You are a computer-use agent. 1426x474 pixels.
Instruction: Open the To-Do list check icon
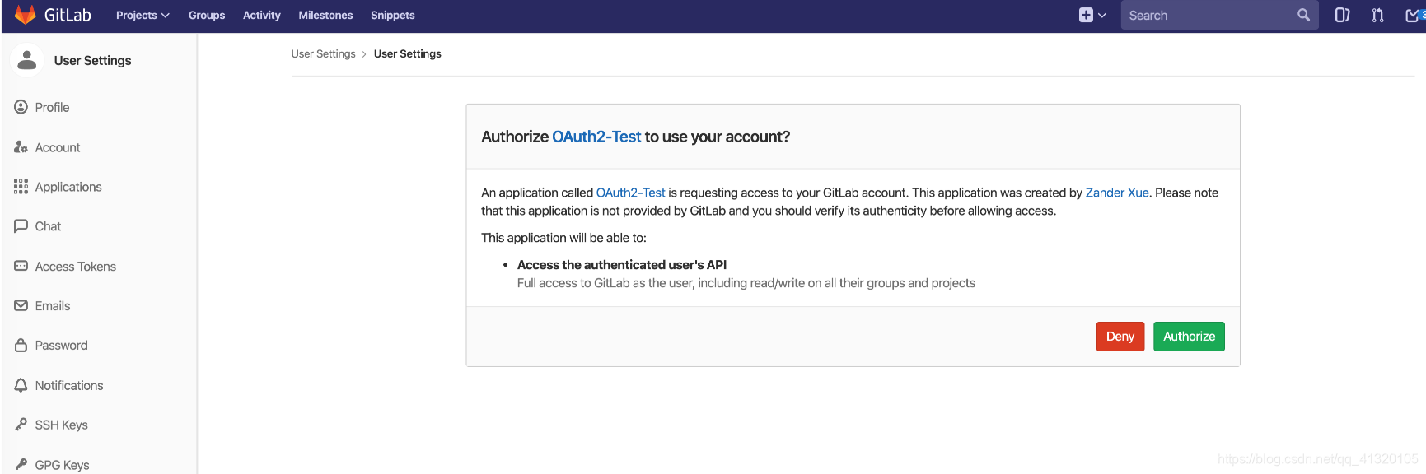click(1414, 15)
